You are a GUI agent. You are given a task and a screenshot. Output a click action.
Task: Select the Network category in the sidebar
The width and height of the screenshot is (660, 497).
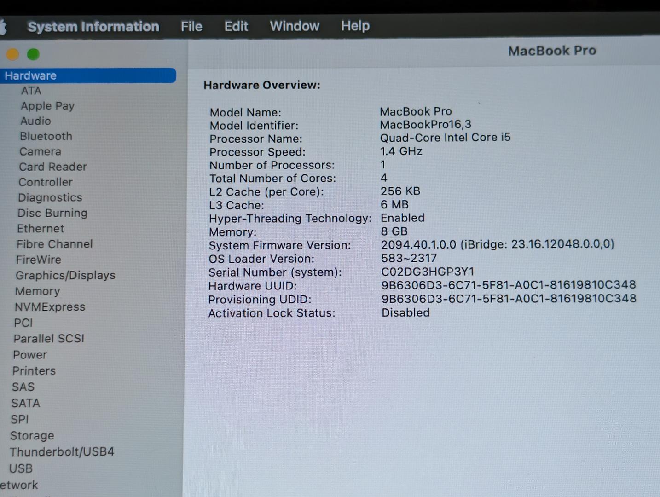coord(19,485)
